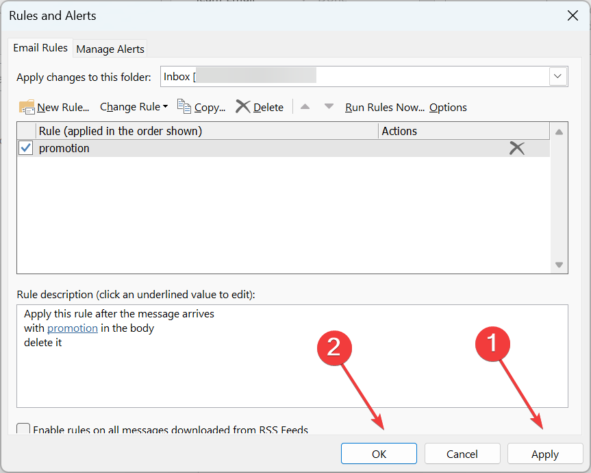Click the New Rule... label
This screenshot has width=591, height=473.
click(63, 108)
